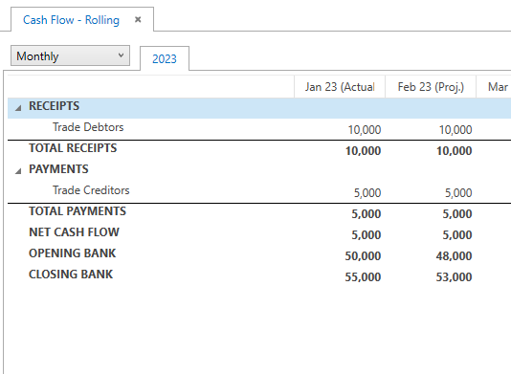The image size is (511, 374).
Task: Switch to the 2023 tab
Action: [165, 59]
